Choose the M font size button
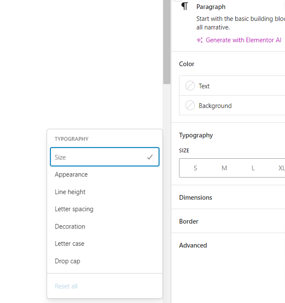285x303 pixels. click(224, 168)
